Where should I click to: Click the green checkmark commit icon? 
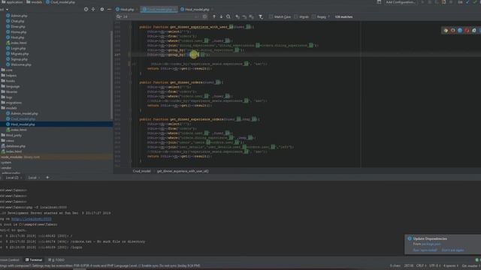(474, 2)
